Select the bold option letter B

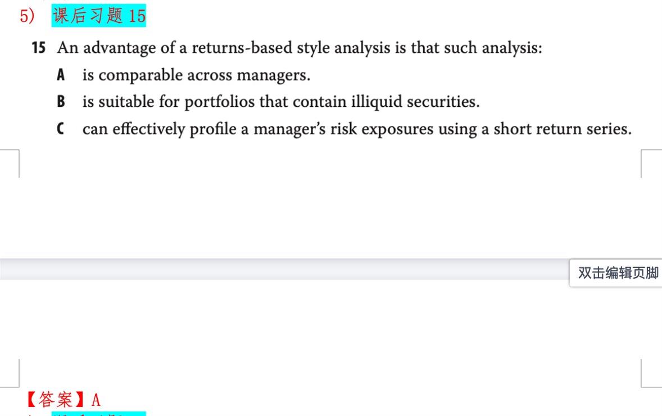pos(61,102)
